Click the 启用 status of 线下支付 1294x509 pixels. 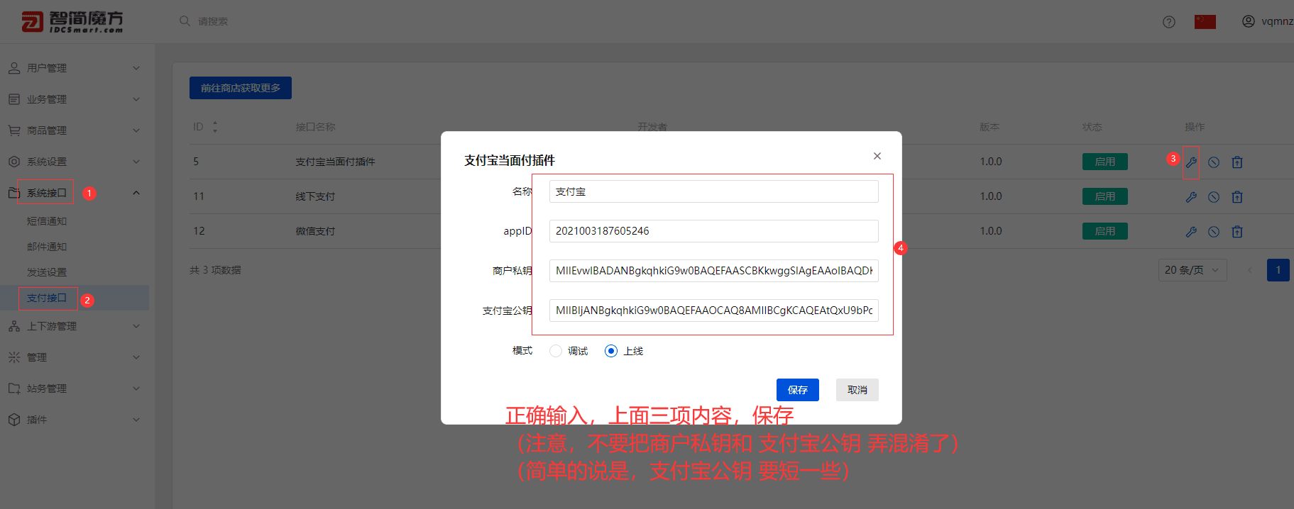1105,196
